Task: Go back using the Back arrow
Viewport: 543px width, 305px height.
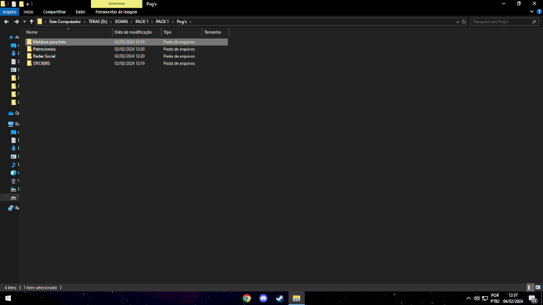Action: tap(7, 22)
